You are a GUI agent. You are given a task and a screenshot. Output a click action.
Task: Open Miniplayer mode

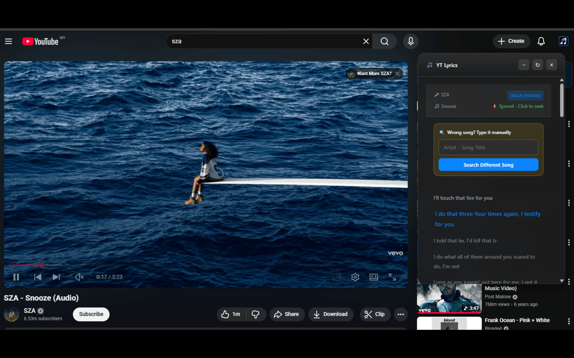pos(374,277)
